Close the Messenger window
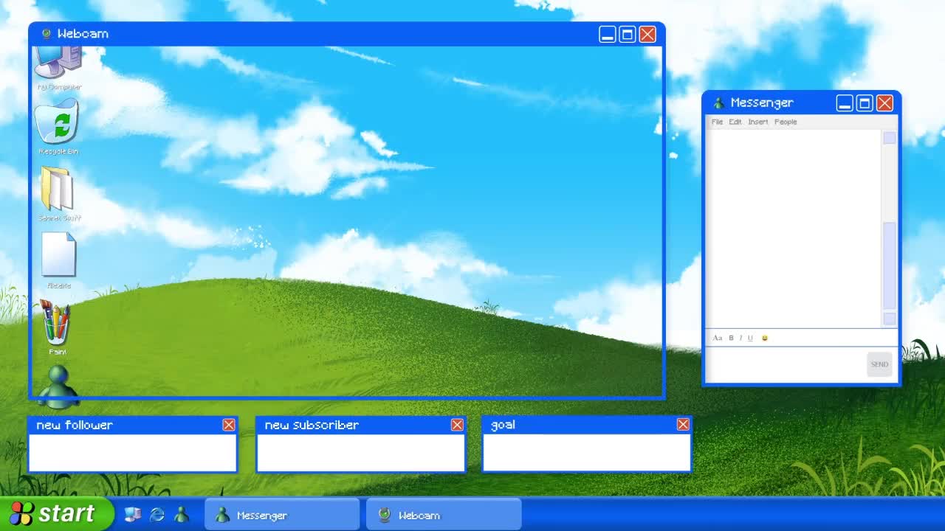The width and height of the screenshot is (945, 531). coord(884,103)
